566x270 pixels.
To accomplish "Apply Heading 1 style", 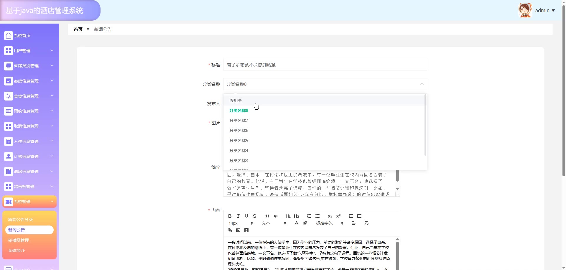I will coord(288,216).
